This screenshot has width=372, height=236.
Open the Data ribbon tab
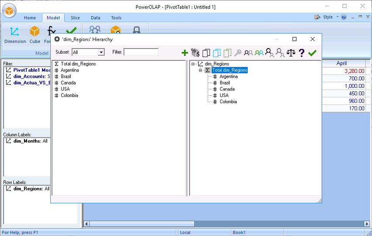95,18
